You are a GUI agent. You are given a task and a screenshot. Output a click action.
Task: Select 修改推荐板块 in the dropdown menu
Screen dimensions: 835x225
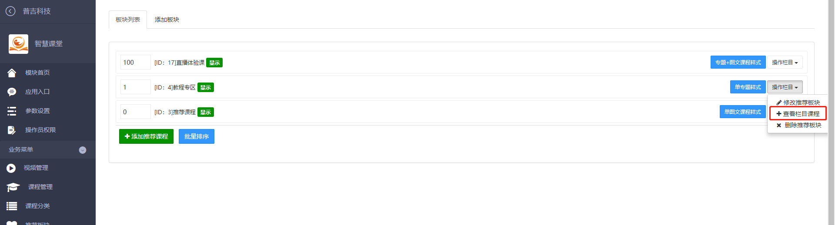(x=798, y=103)
